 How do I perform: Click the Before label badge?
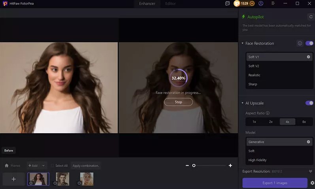click(x=9, y=150)
